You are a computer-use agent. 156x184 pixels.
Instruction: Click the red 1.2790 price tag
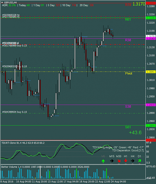[x=151, y=140]
